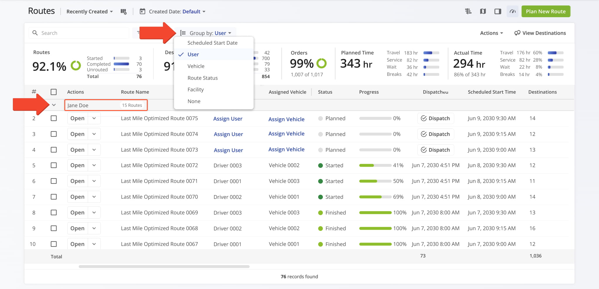Tick the checkbox for Route 0070 row
The height and width of the screenshot is (289, 599).
[54, 197]
